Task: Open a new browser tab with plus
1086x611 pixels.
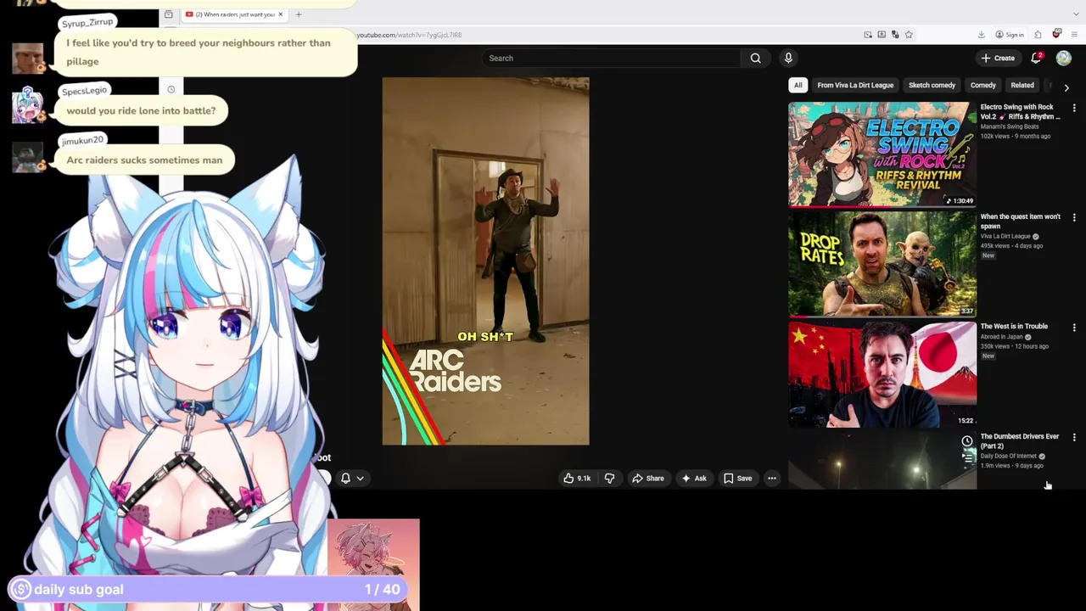Action: coord(298,14)
